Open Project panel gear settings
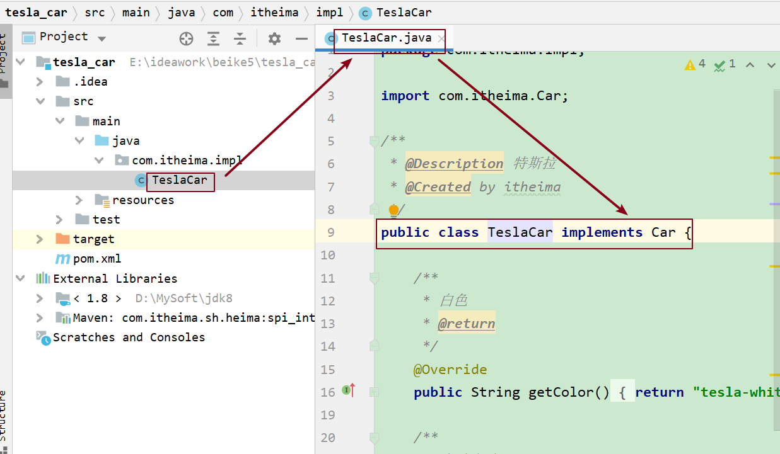This screenshot has width=780, height=454. 274,39
